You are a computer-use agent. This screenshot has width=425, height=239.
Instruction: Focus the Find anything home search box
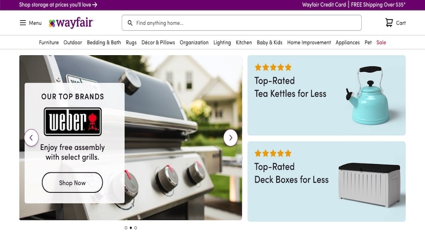coord(242,23)
